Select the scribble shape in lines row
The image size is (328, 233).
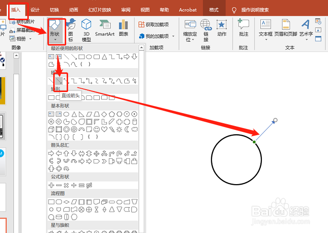[x=134, y=81]
